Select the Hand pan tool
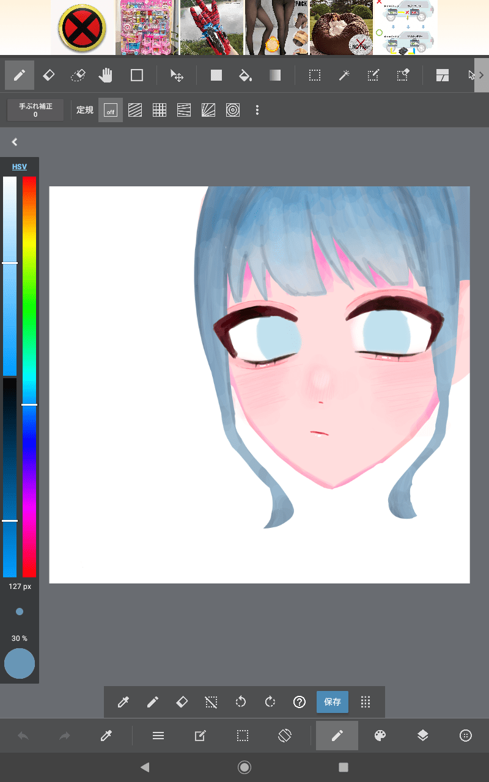The width and height of the screenshot is (489, 782). (x=106, y=75)
